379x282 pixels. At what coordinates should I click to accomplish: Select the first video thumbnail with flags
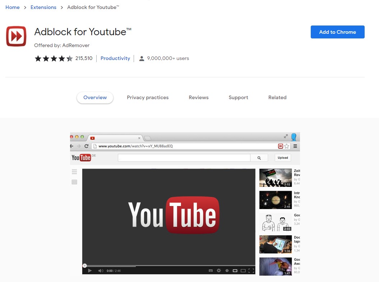275,178
